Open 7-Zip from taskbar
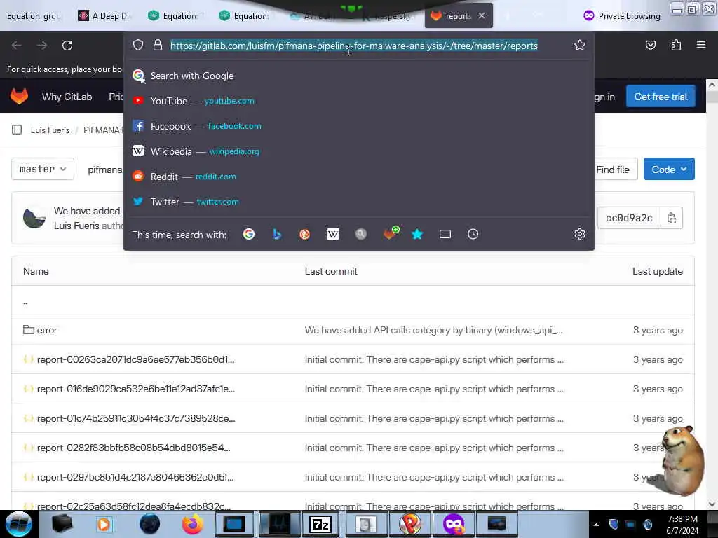Viewport: 718px width, 538px height. (320, 524)
